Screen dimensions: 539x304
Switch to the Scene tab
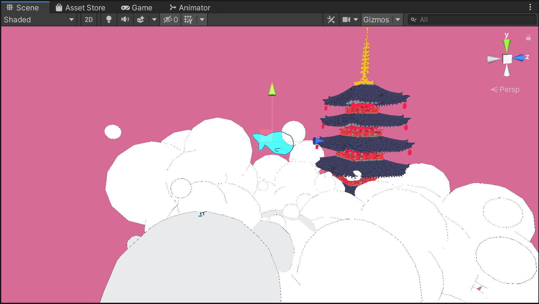23,8
